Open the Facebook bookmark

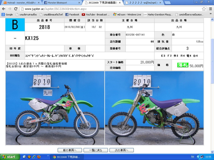click(72, 15)
